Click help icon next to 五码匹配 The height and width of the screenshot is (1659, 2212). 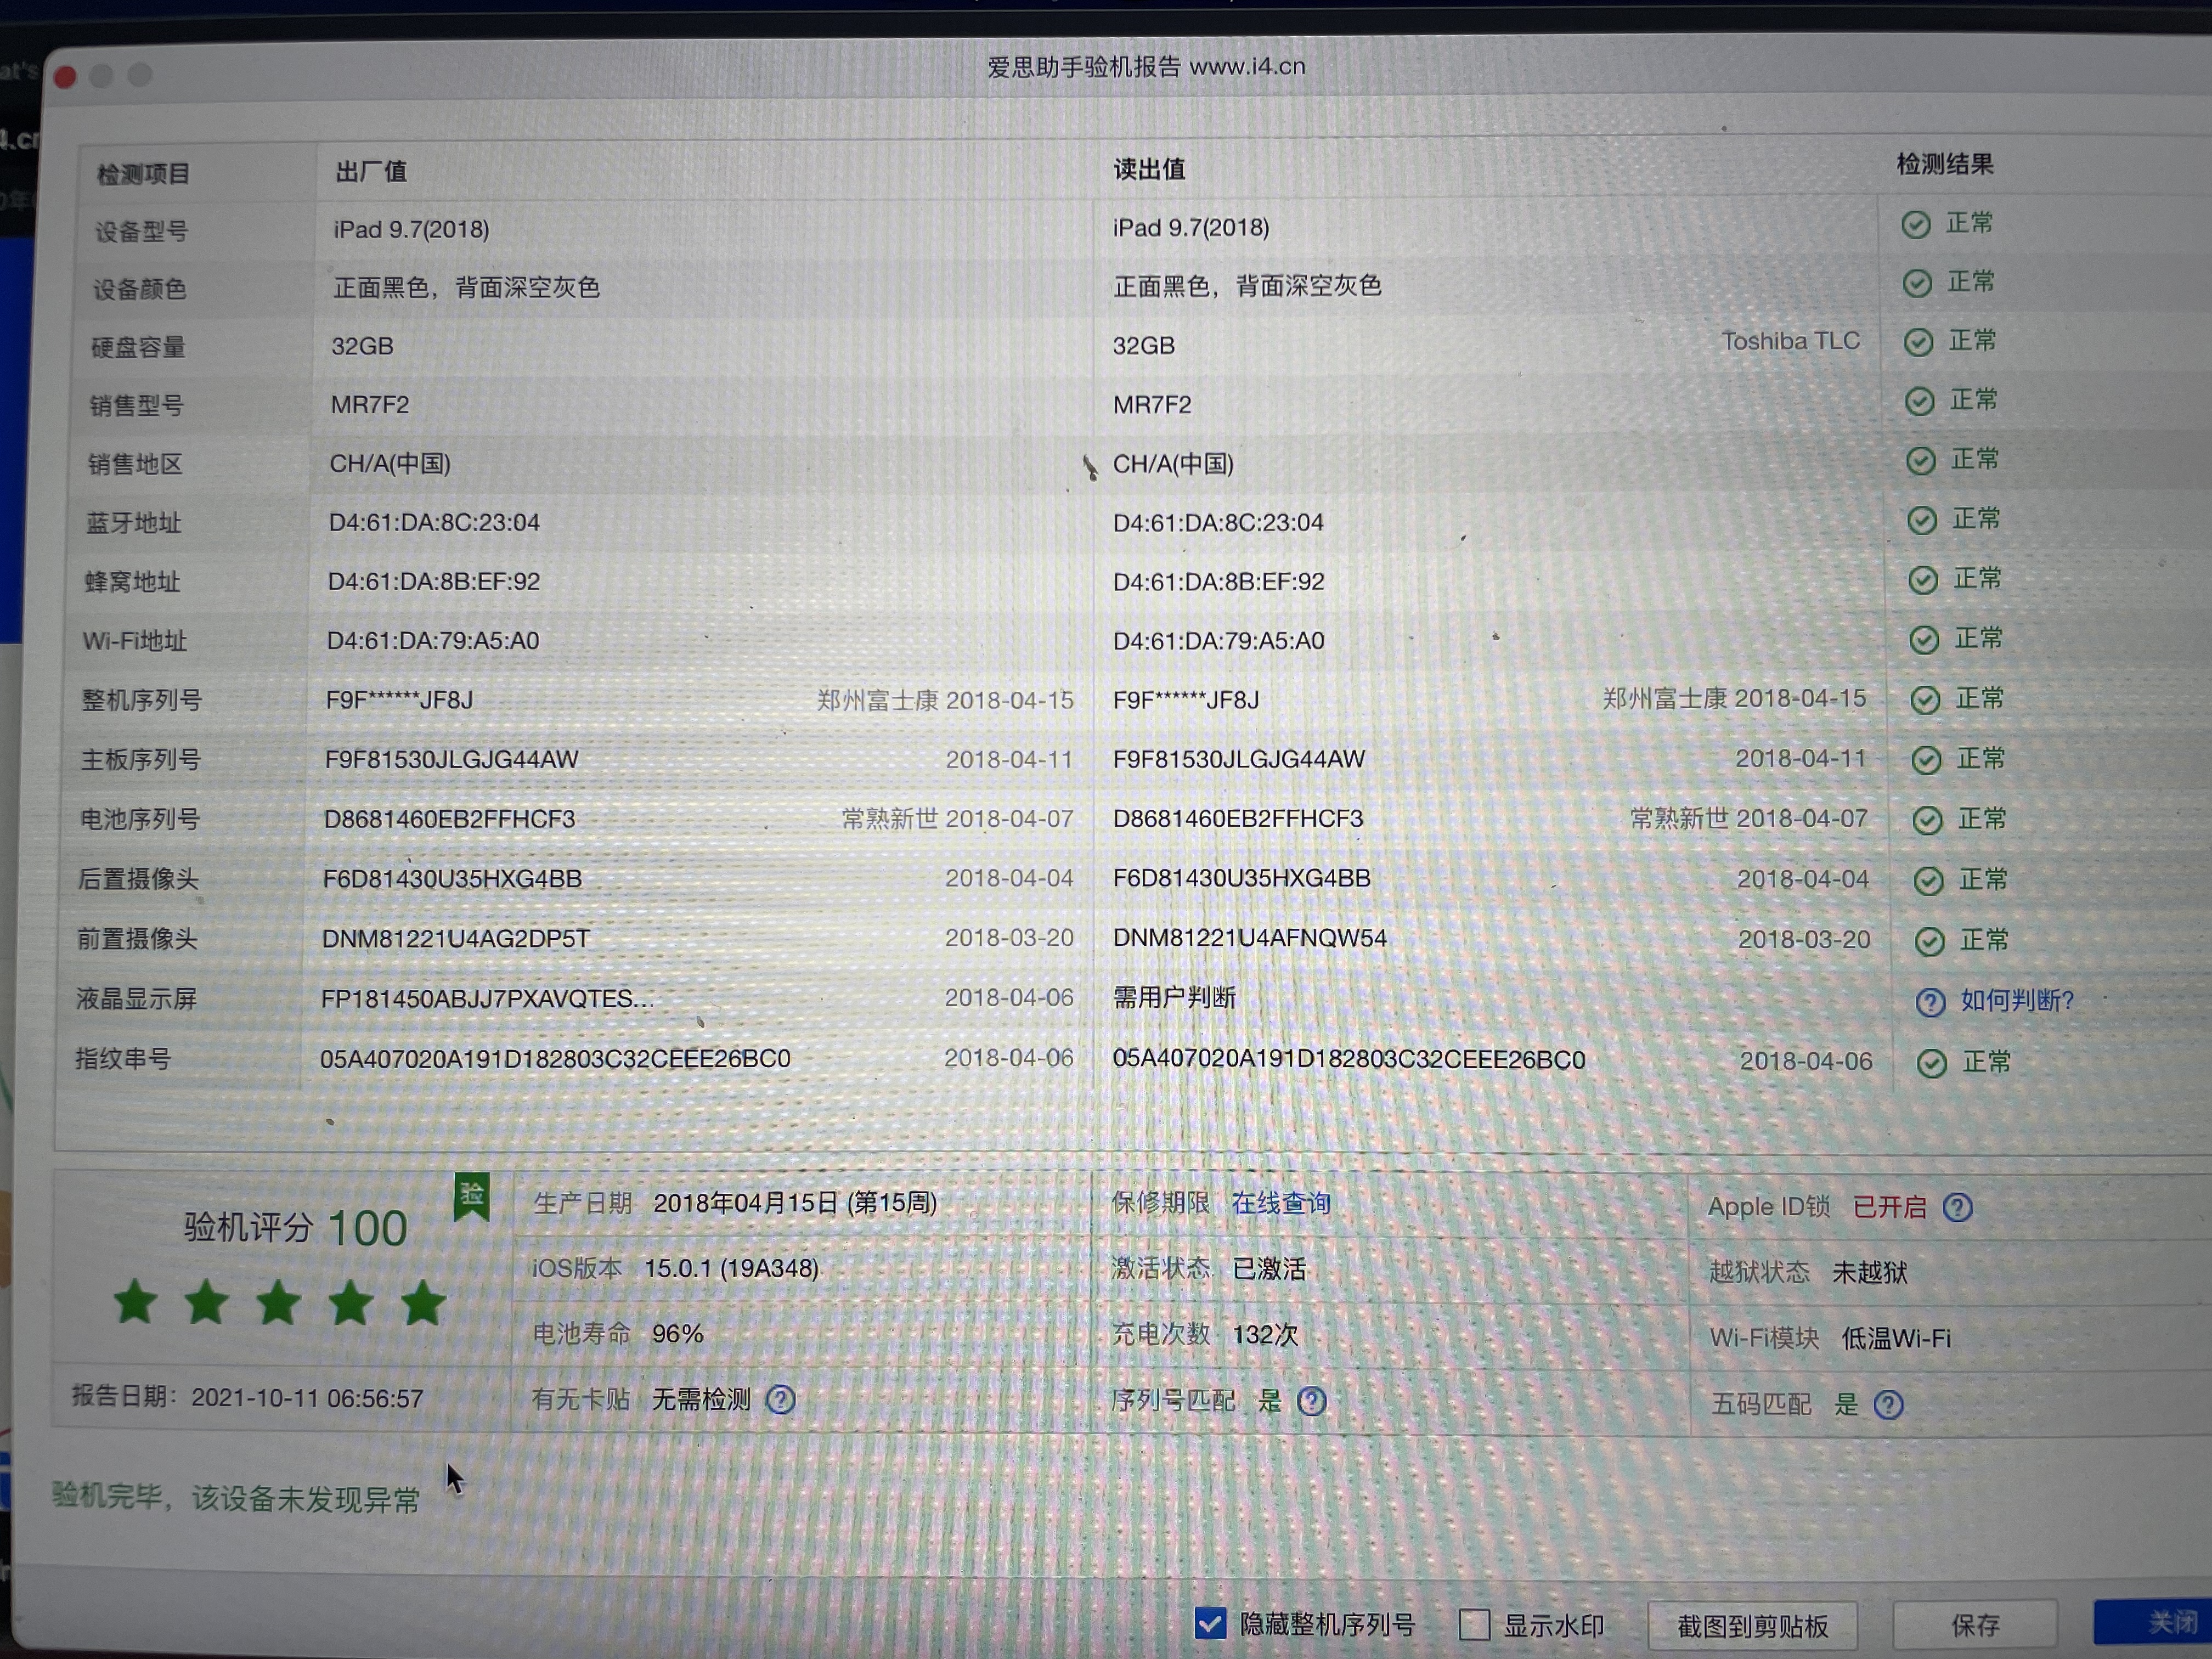click(1888, 1405)
